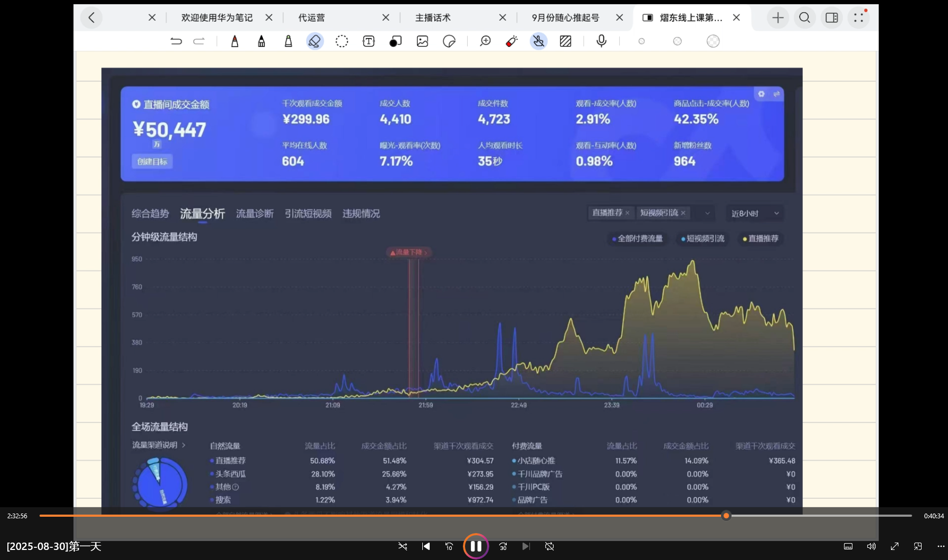Remove the 短视频引流 filter tag
The height and width of the screenshot is (560, 948).
[683, 213]
